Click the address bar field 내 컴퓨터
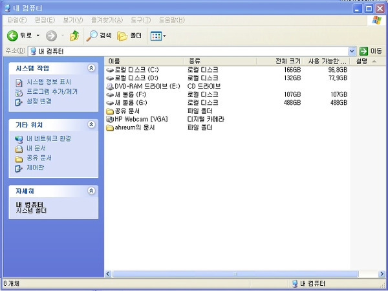388x291 pixels. coord(192,51)
